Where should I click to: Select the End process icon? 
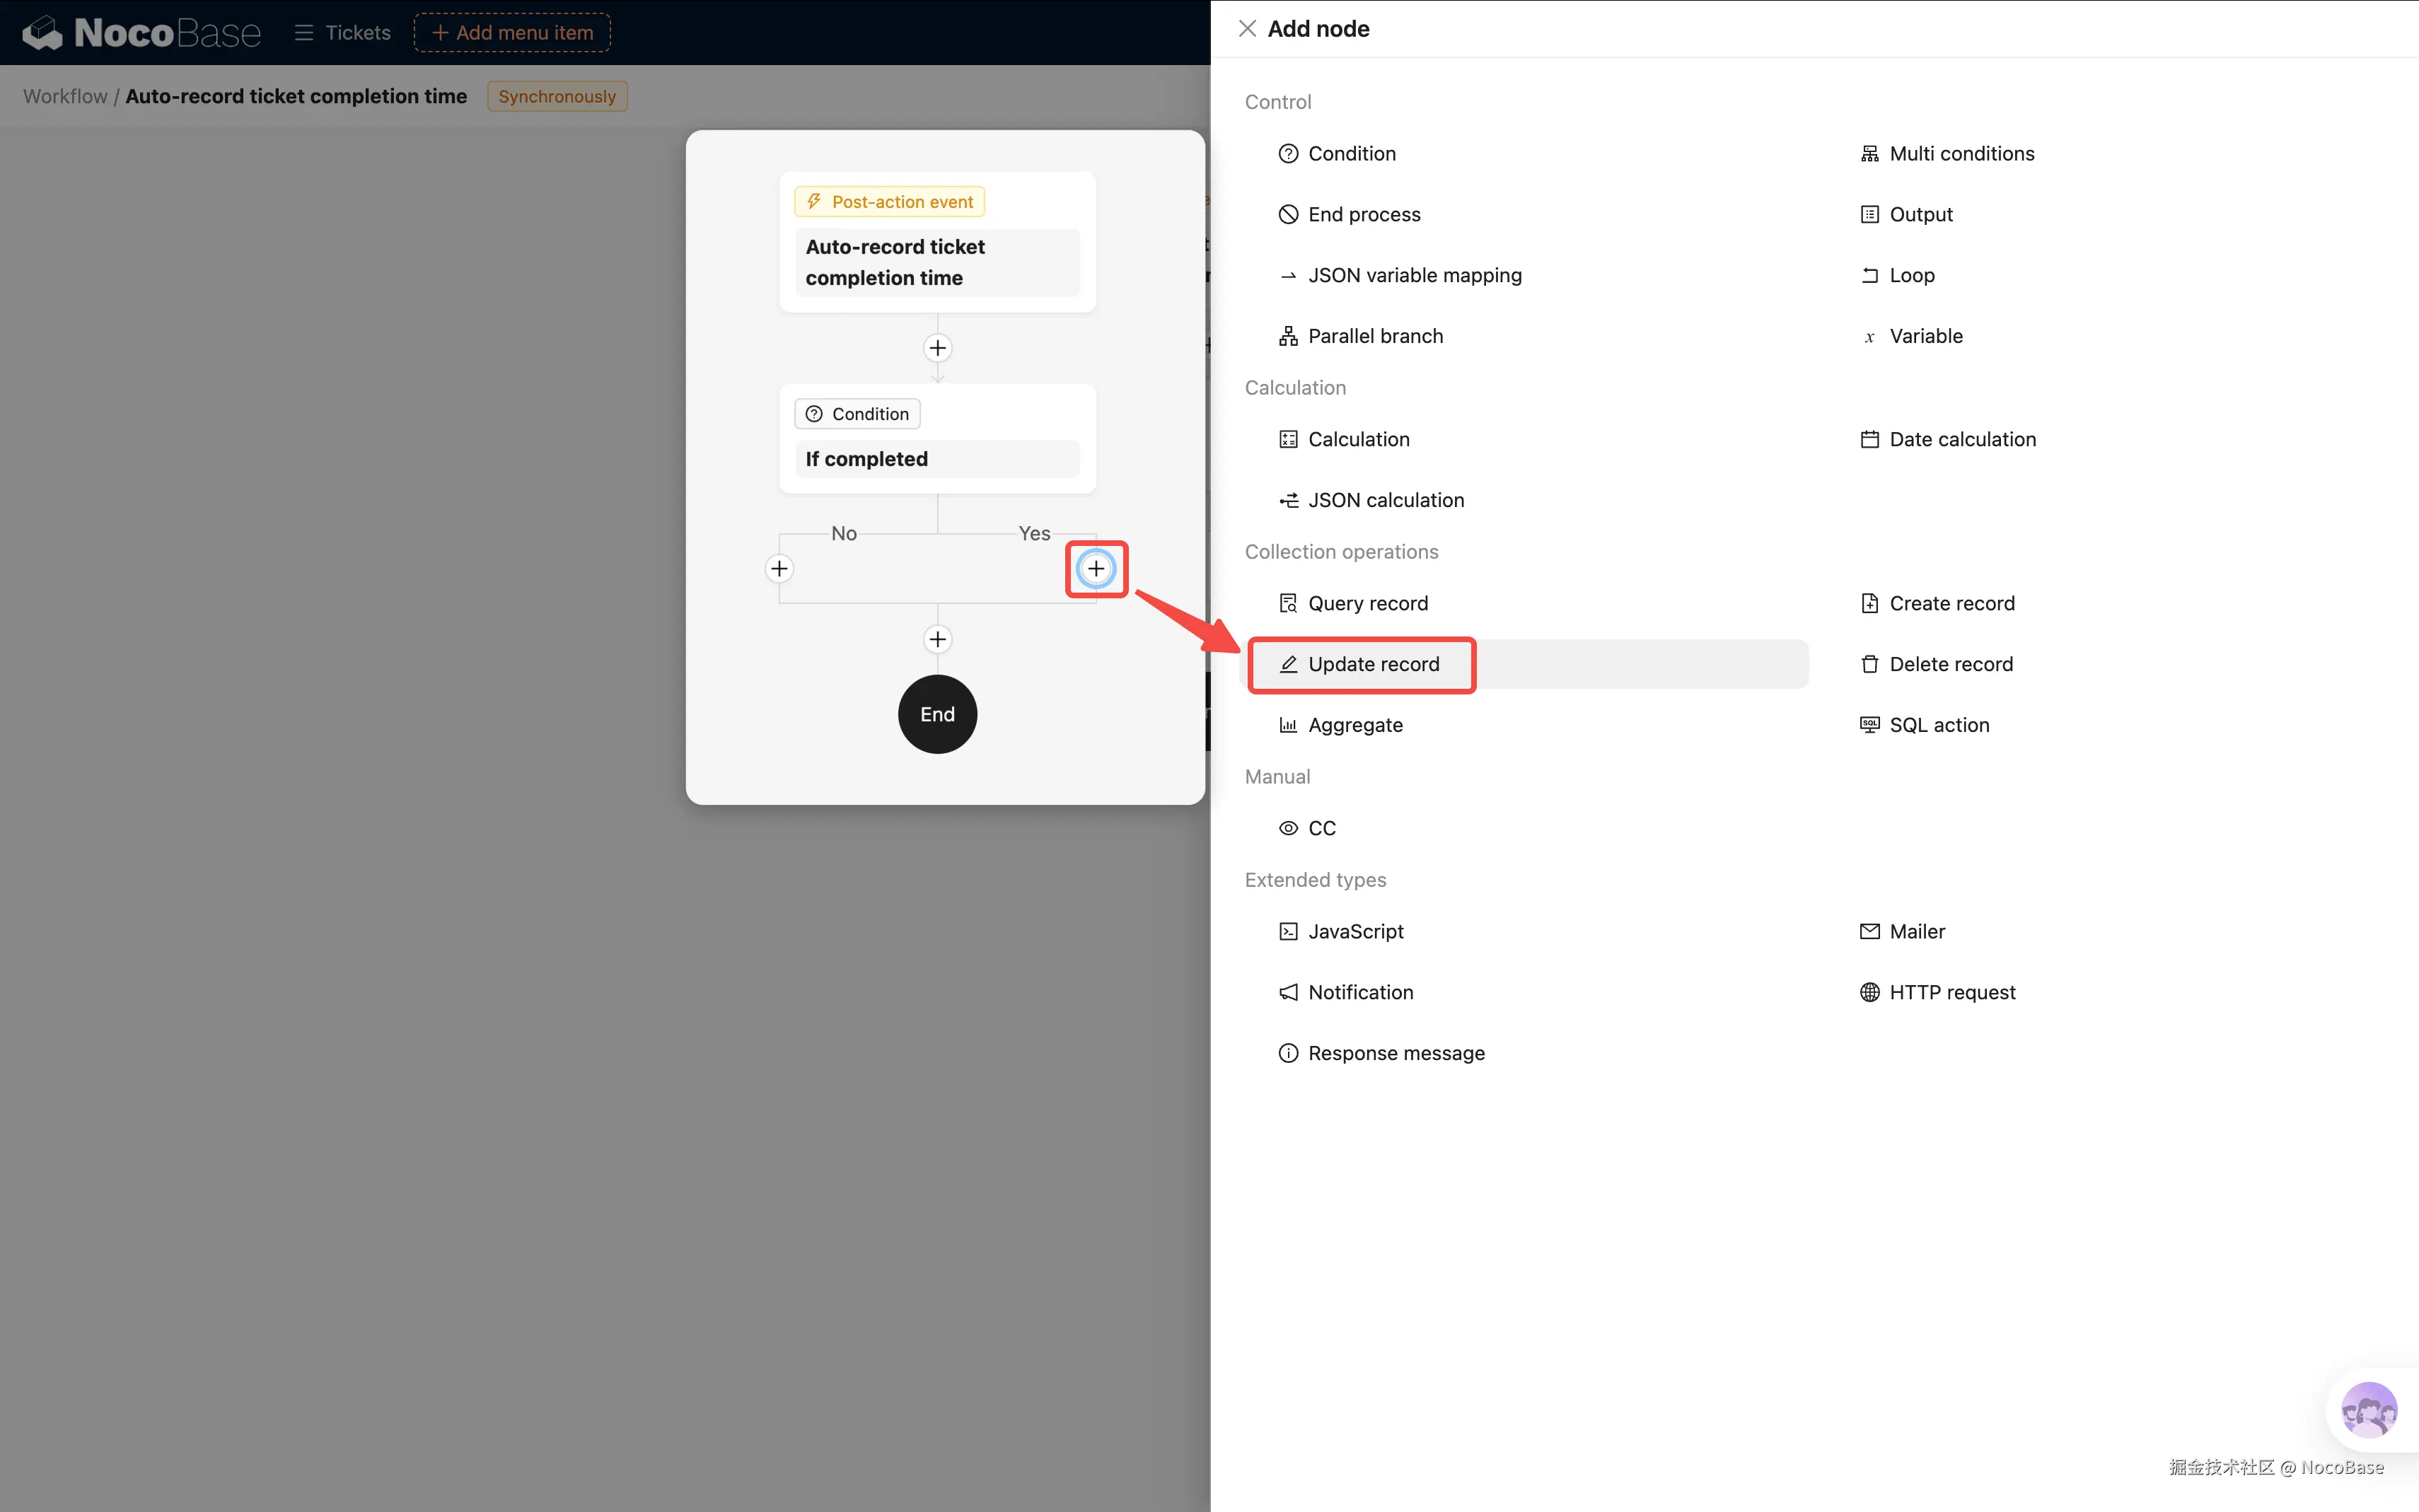[x=1288, y=215]
